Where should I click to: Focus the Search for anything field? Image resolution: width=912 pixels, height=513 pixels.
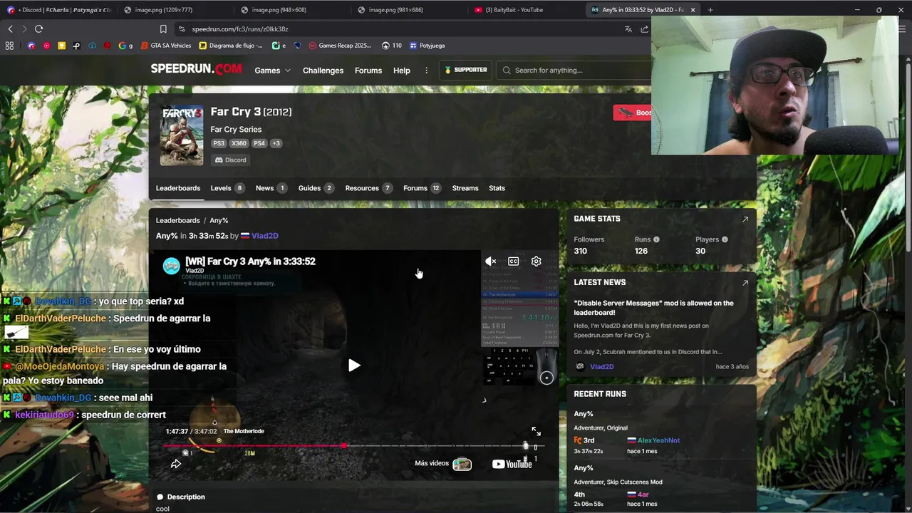(576, 70)
